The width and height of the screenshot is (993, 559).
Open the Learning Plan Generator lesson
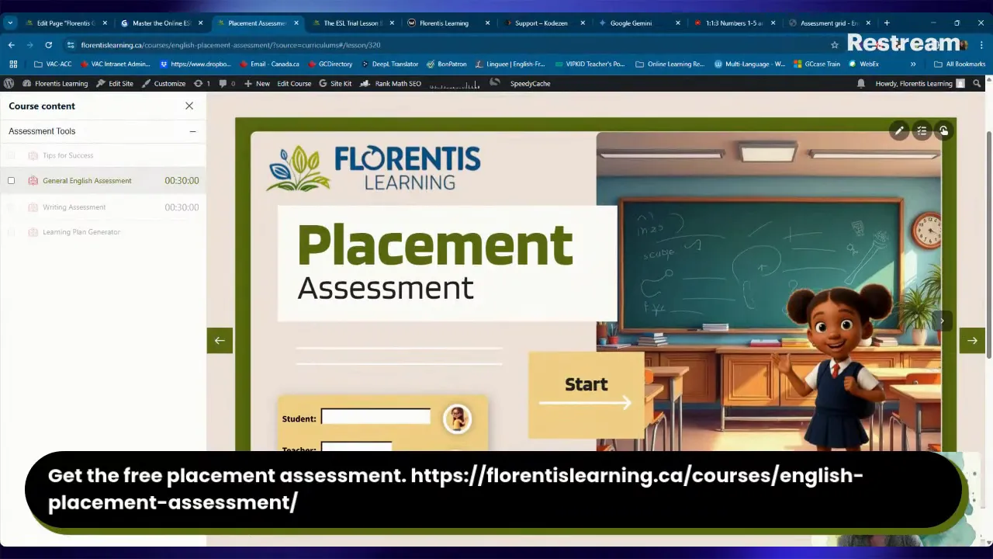(x=81, y=232)
